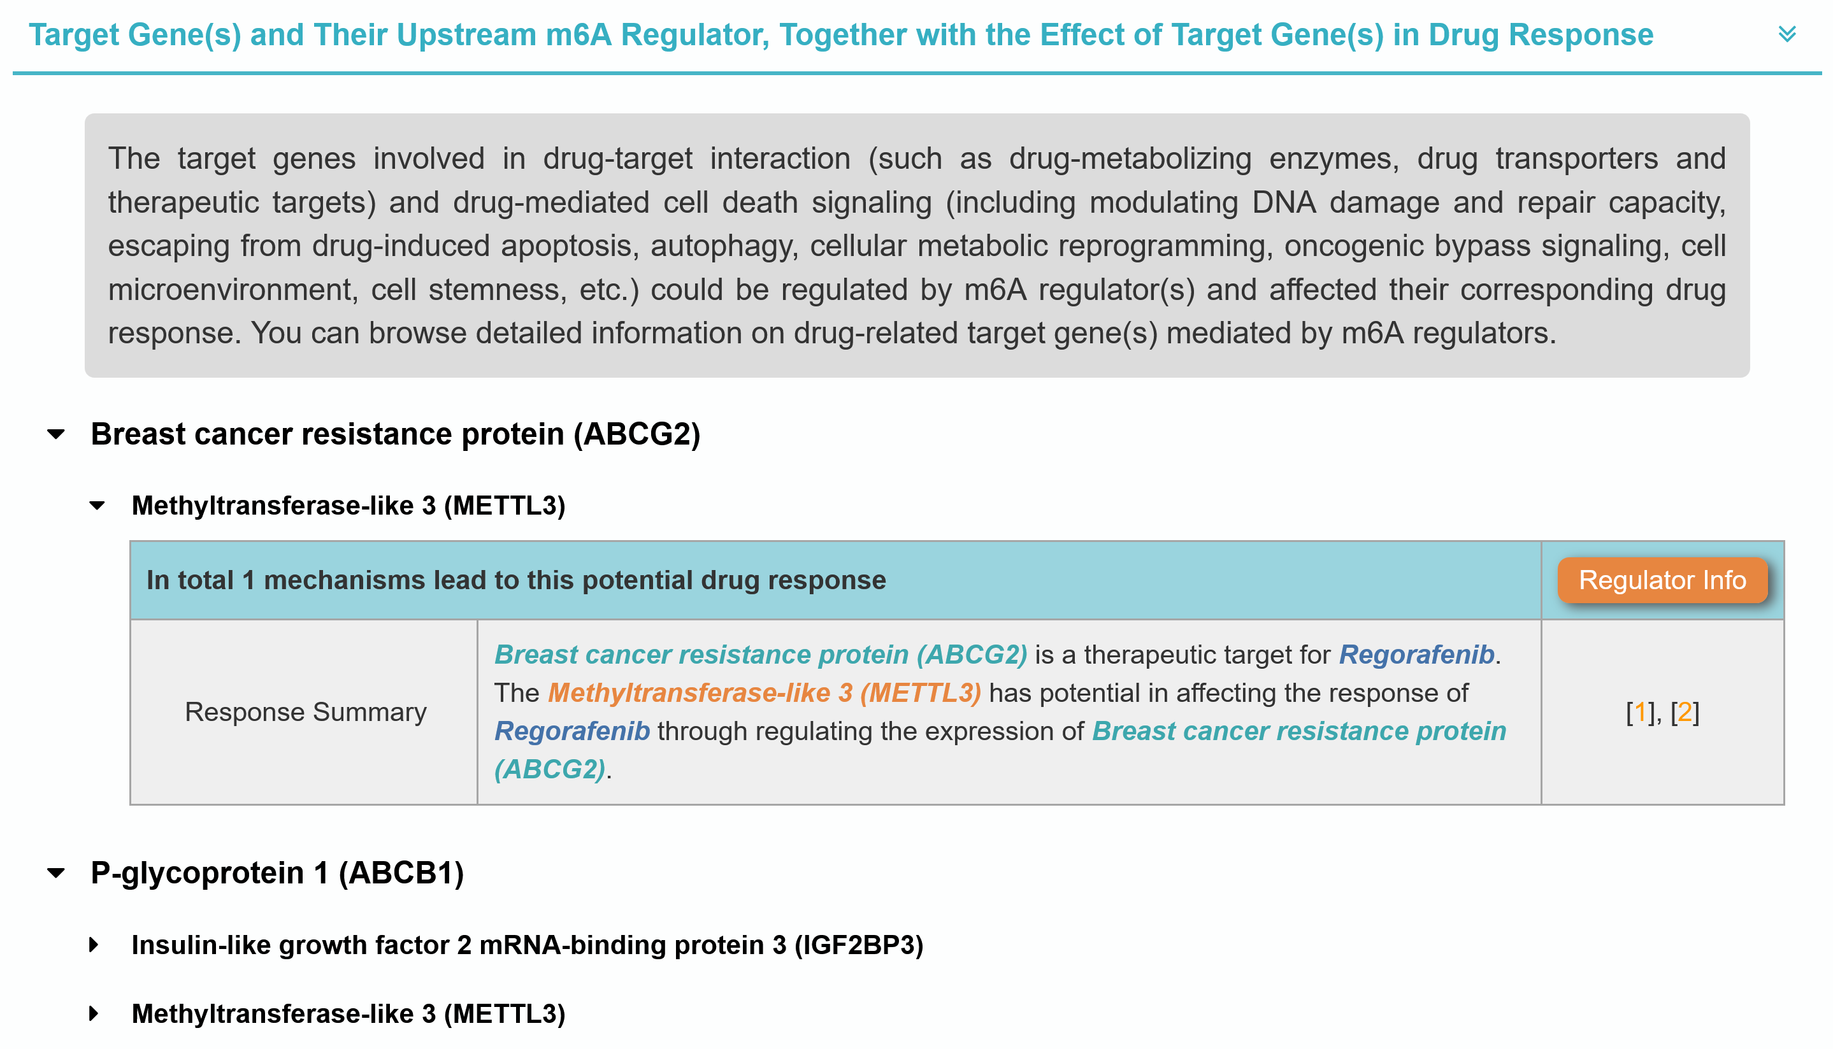Open reference link 1
The height and width of the screenshot is (1049, 1833).
pyautogui.click(x=1640, y=712)
